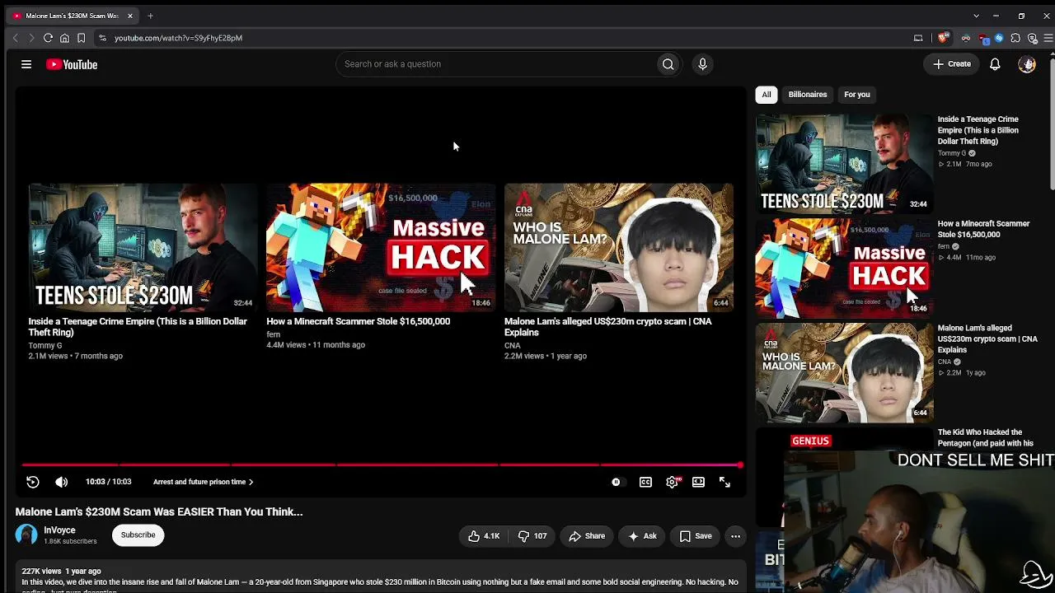The width and height of the screenshot is (1055, 593).
Task: Open the InVoyce channel avatar
Action: pyautogui.click(x=26, y=535)
